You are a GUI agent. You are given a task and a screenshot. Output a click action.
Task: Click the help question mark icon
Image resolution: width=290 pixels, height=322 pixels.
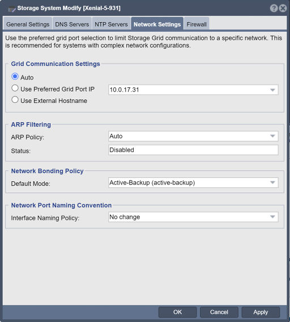(274, 8)
